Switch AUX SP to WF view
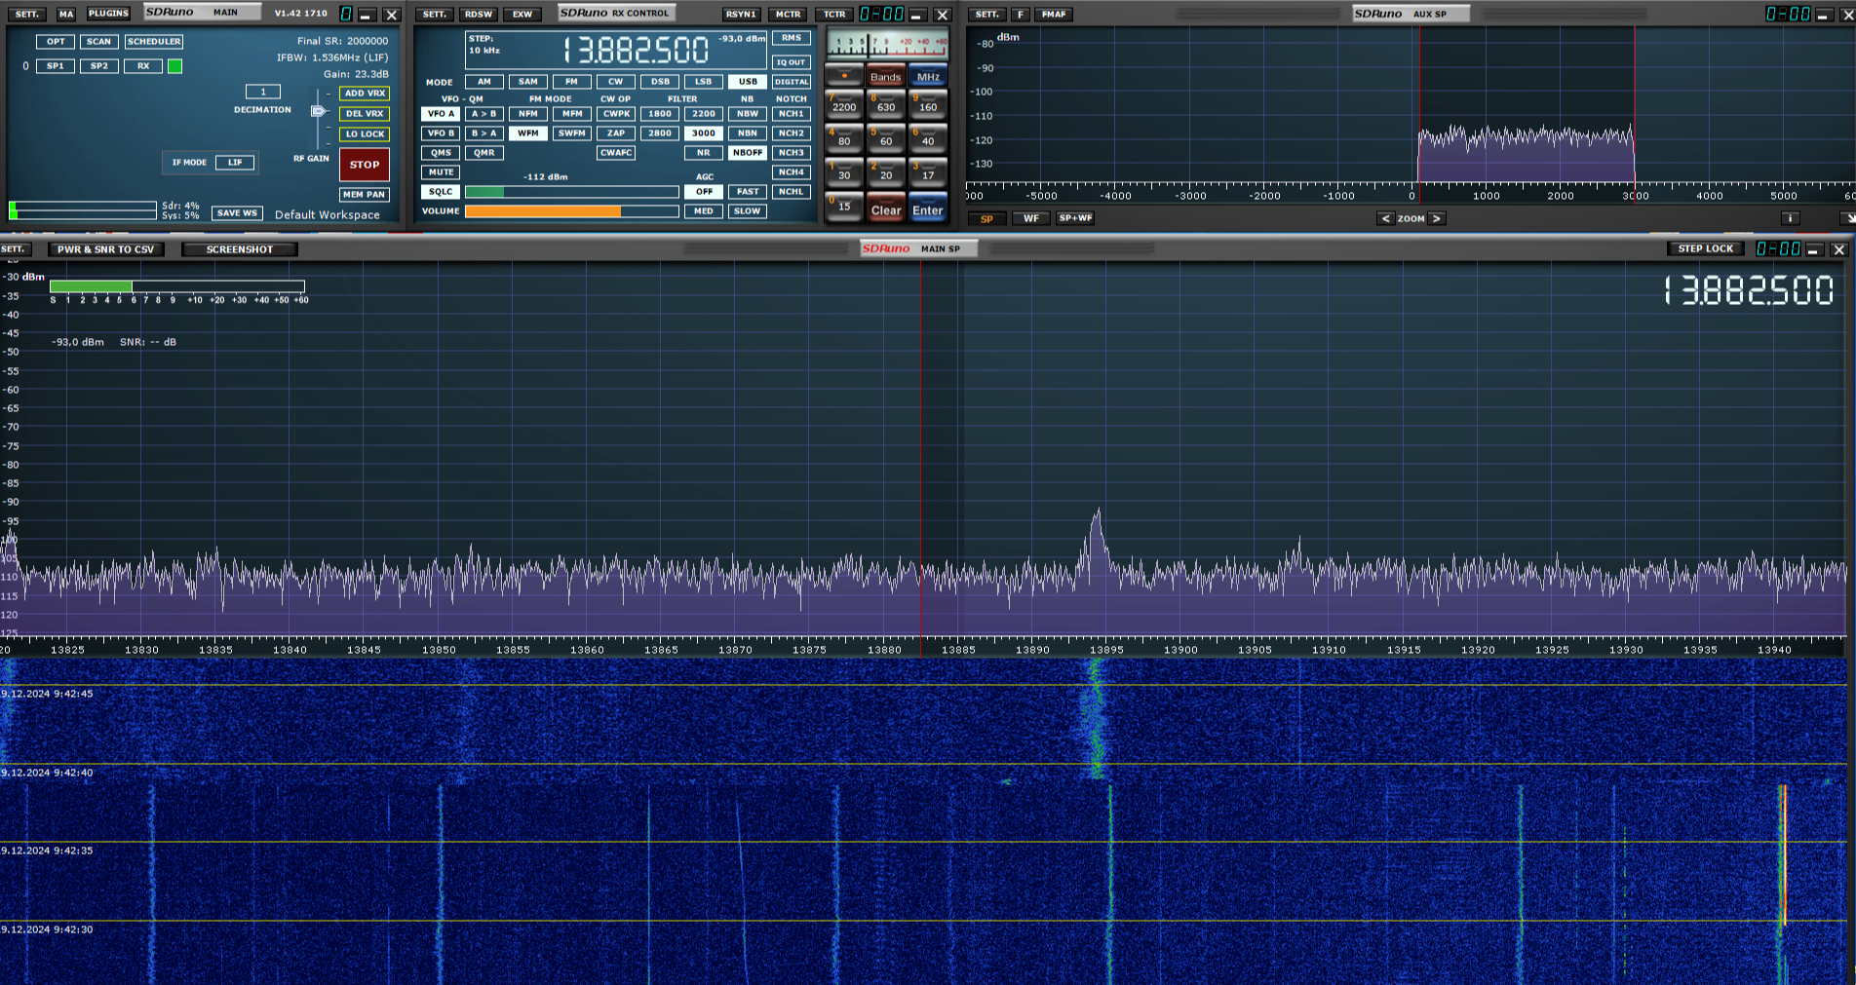Image resolution: width=1856 pixels, height=985 pixels. (1030, 218)
